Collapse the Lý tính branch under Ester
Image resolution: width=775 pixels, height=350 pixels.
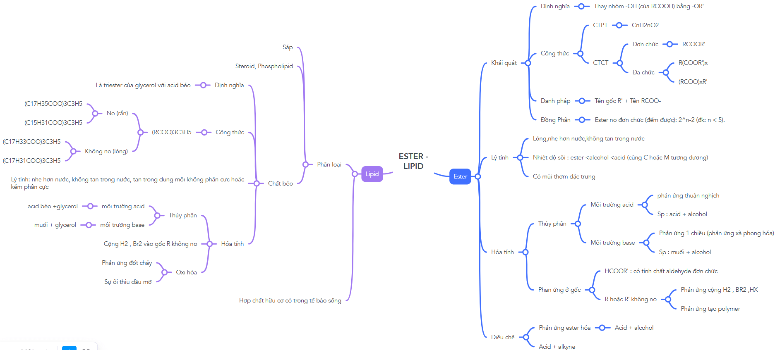pyautogui.click(x=520, y=157)
